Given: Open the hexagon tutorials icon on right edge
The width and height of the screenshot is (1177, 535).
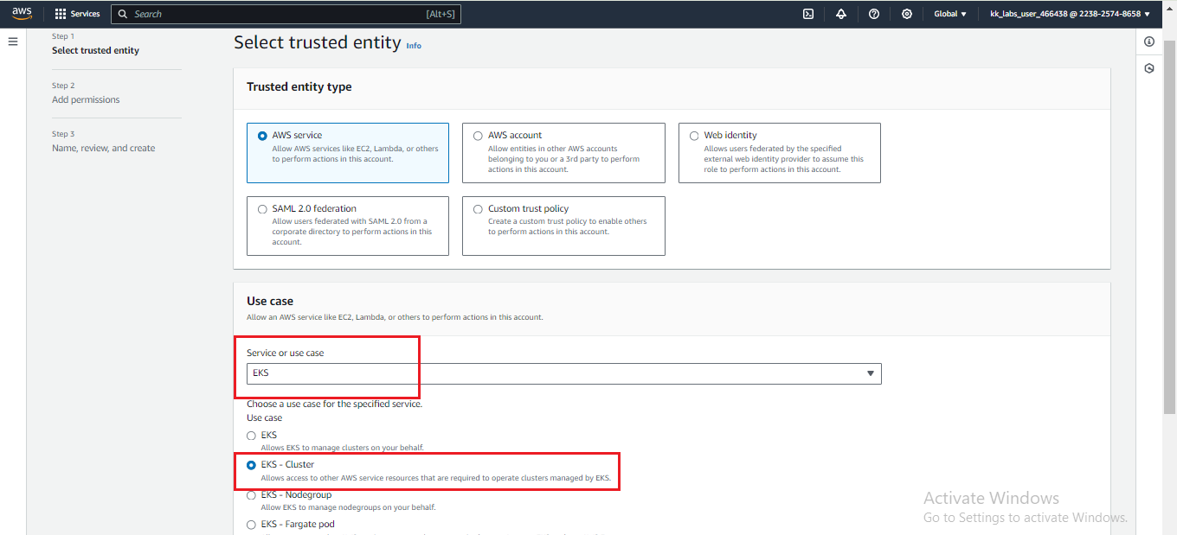Looking at the screenshot, I should (x=1149, y=68).
